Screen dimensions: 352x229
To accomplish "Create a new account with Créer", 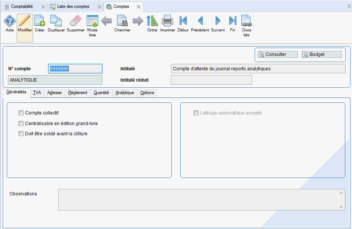I will pyautogui.click(x=39, y=22).
